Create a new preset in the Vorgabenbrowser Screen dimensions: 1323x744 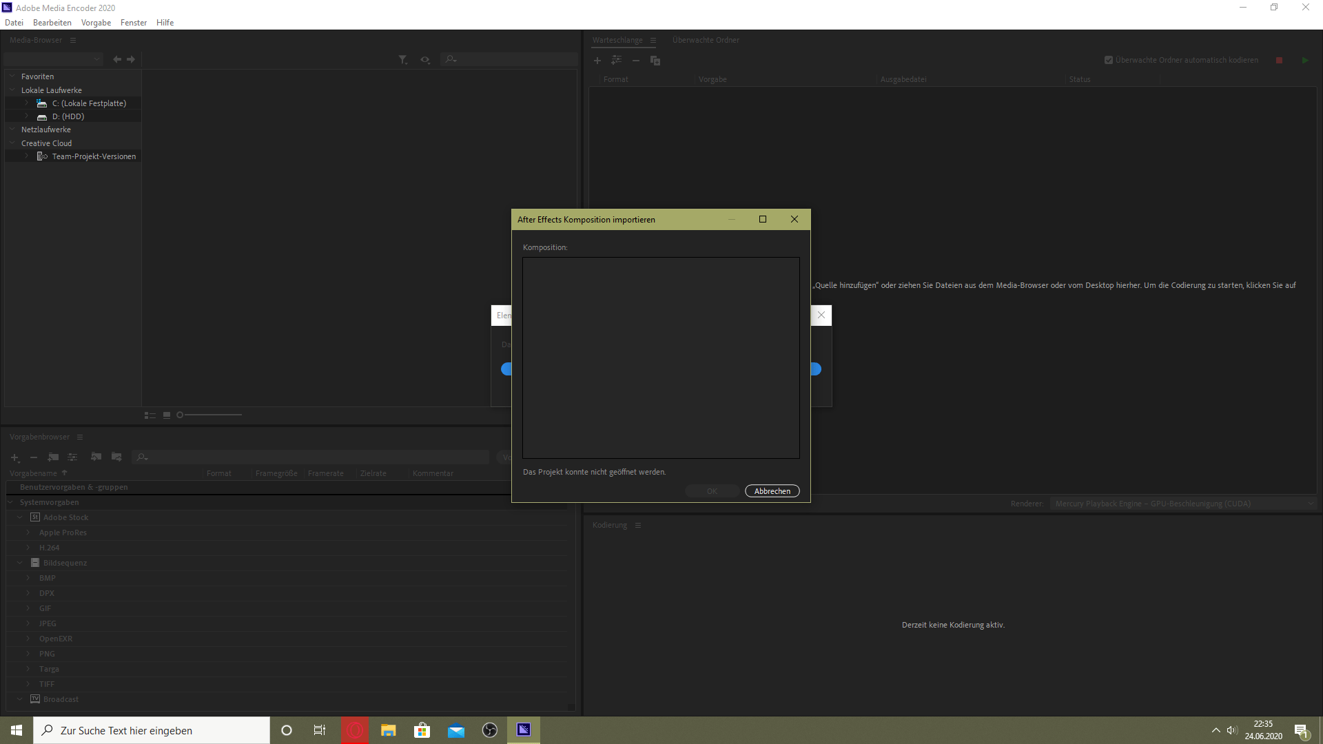[15, 457]
